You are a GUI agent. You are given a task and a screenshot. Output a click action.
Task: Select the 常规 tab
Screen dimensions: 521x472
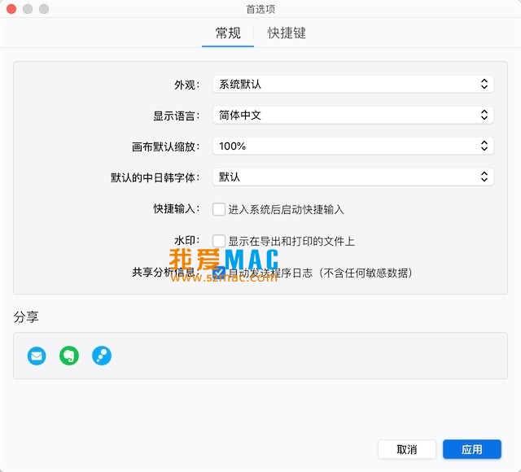[x=228, y=33]
